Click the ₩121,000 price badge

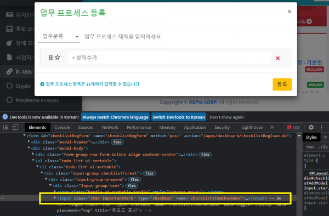click(314, 70)
